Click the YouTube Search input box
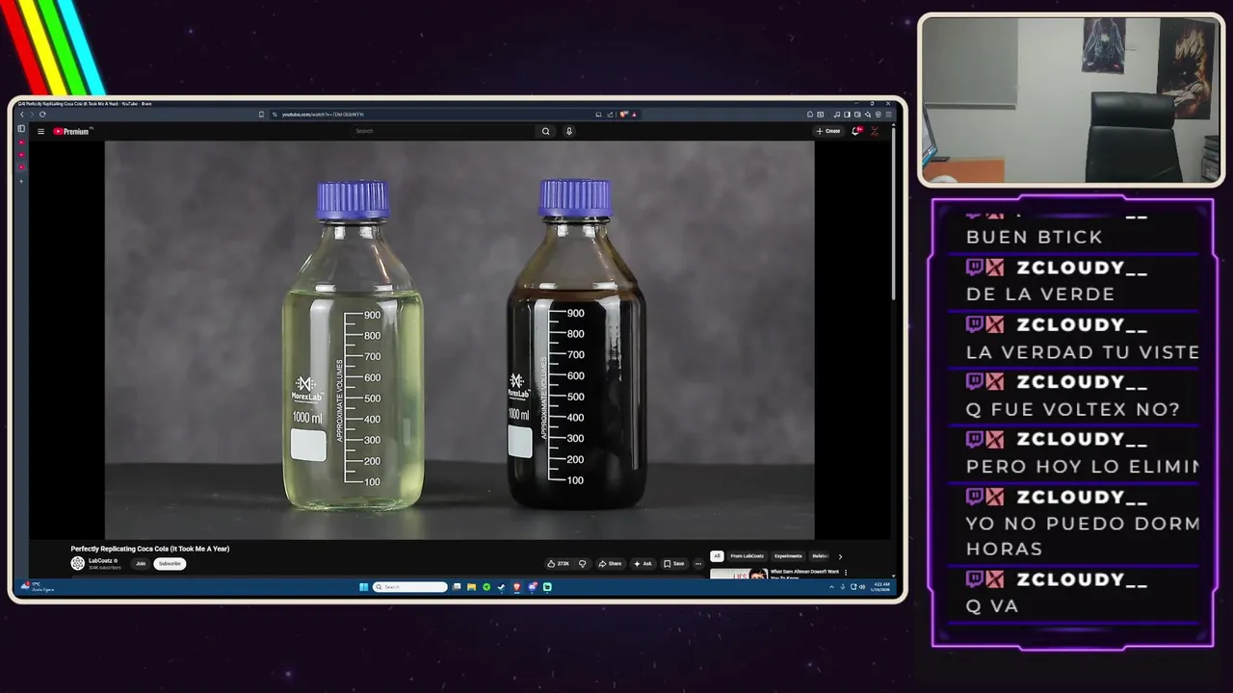 [x=441, y=131]
